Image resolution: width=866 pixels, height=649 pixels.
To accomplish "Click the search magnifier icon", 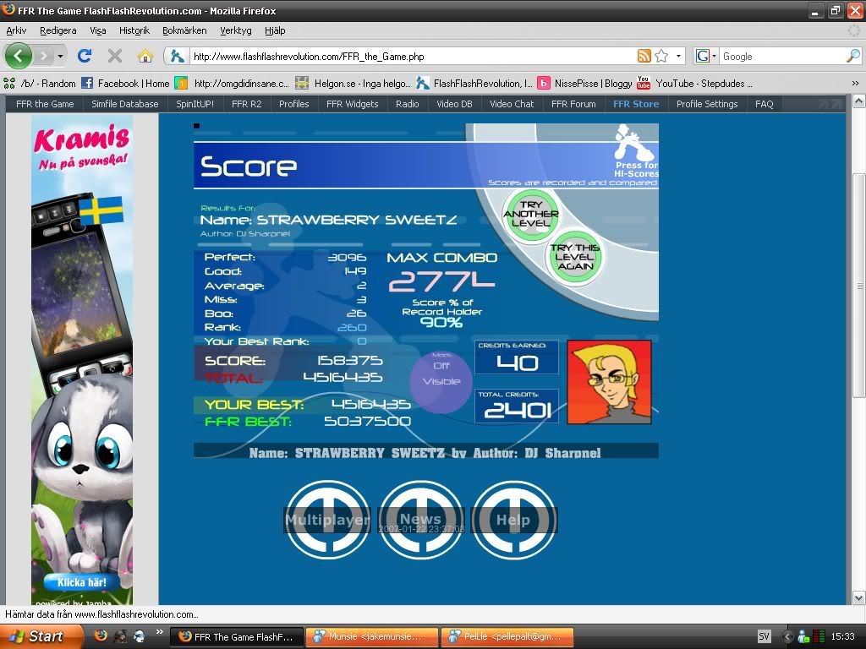I will [x=852, y=57].
